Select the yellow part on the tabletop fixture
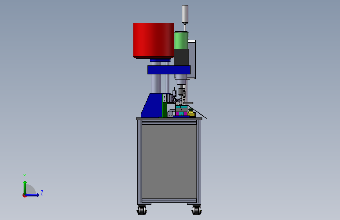The height and width of the screenshot is (220, 340). click(x=191, y=114)
